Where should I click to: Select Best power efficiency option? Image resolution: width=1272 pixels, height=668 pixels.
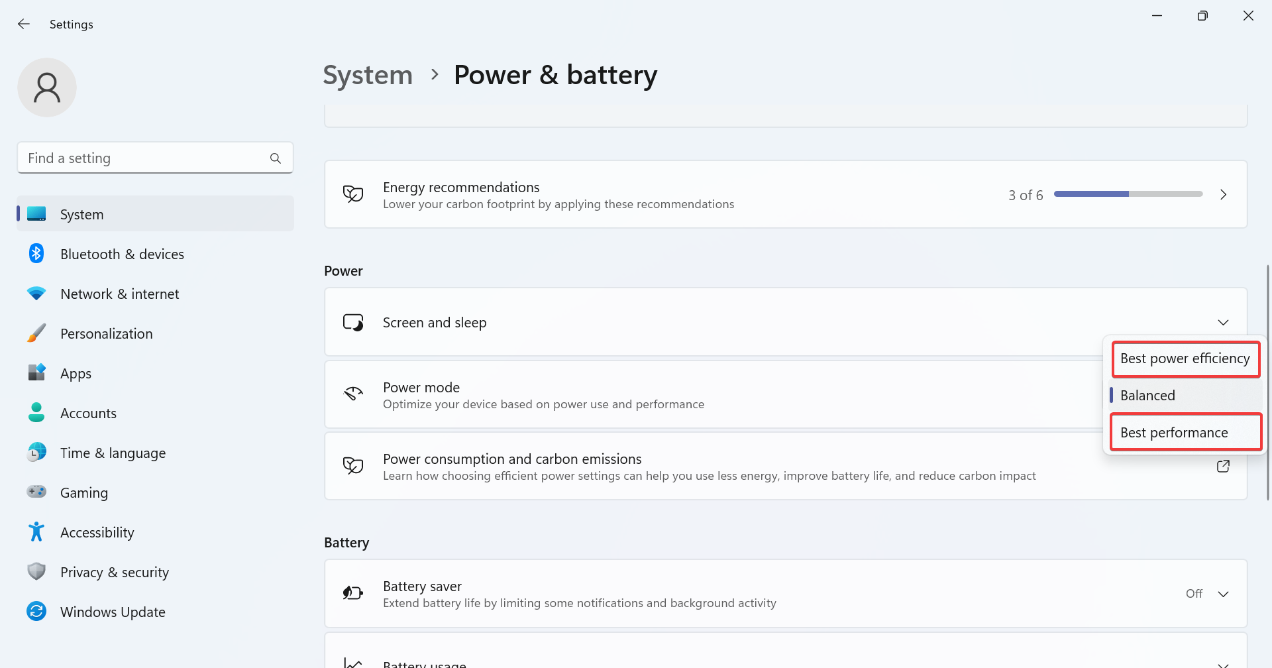click(1185, 359)
